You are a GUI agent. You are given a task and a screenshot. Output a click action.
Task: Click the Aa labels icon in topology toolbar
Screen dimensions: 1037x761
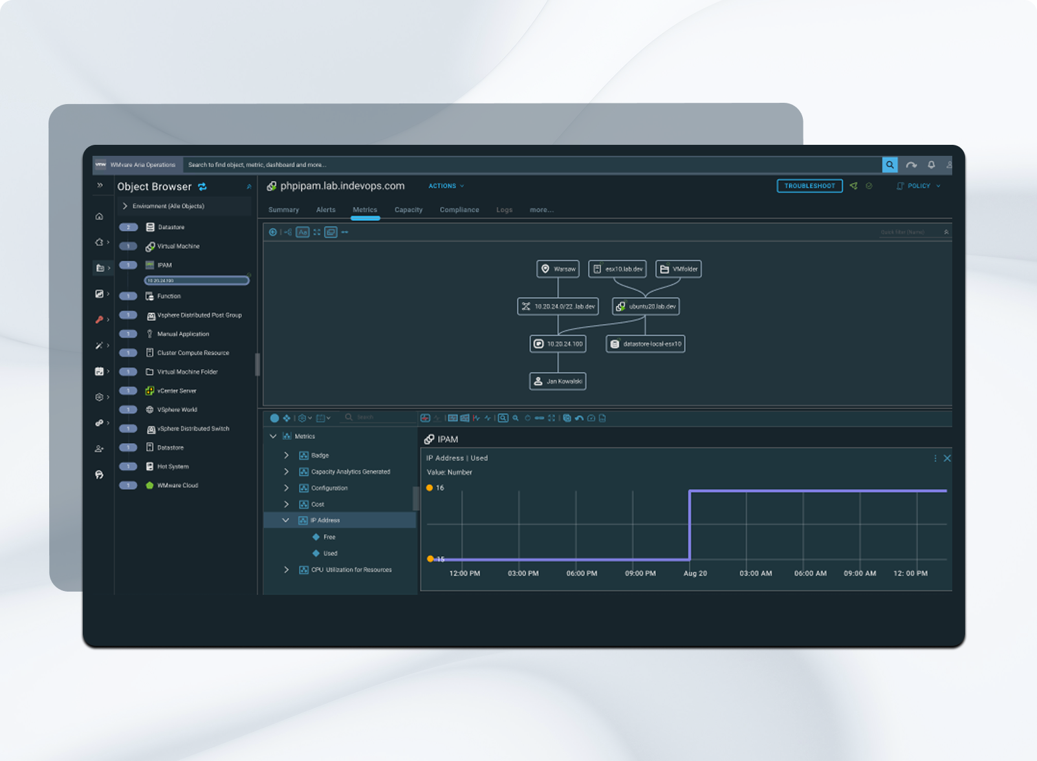[x=303, y=232]
